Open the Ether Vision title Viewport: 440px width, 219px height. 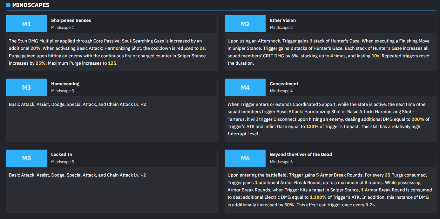pyautogui.click(x=283, y=20)
